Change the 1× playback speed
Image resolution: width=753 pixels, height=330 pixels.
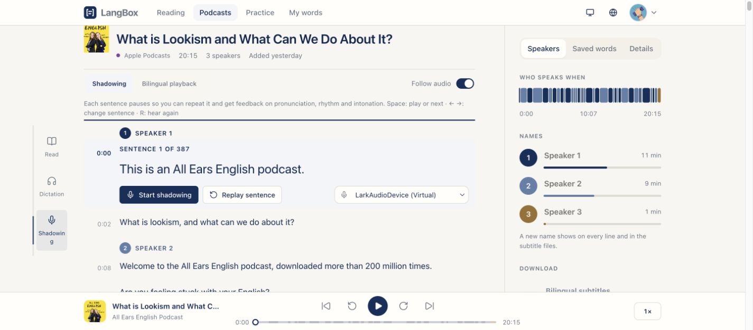pyautogui.click(x=647, y=312)
